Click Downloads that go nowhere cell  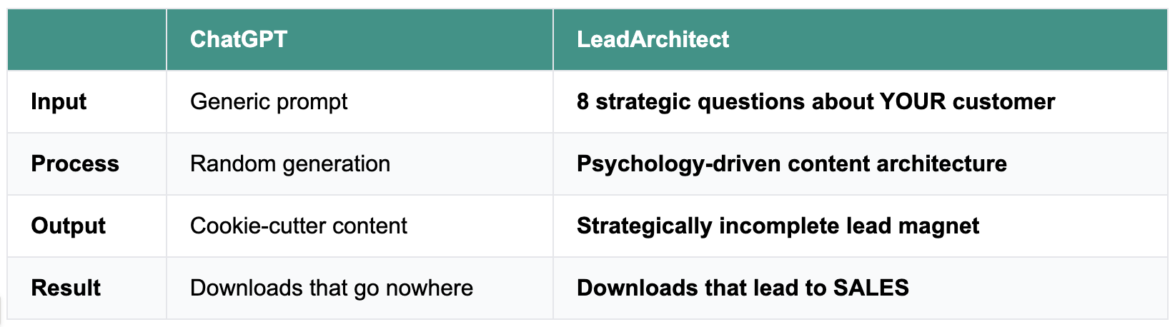pos(332,288)
